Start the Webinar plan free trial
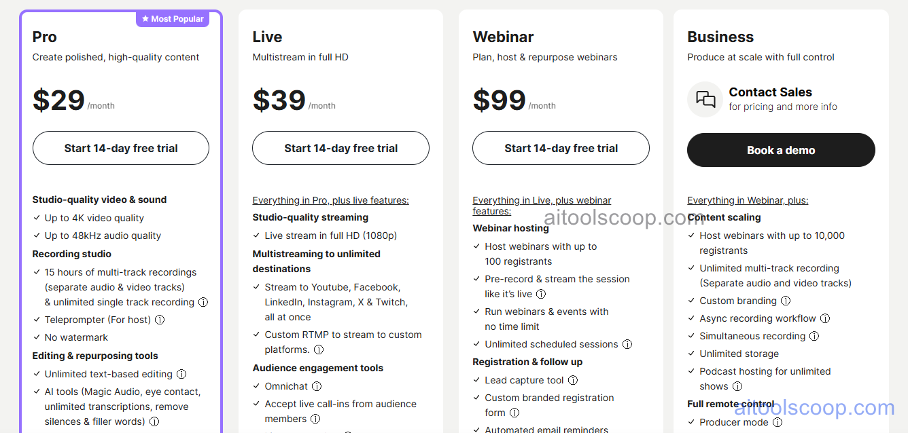Image resolution: width=908 pixels, height=433 pixels. [560, 147]
